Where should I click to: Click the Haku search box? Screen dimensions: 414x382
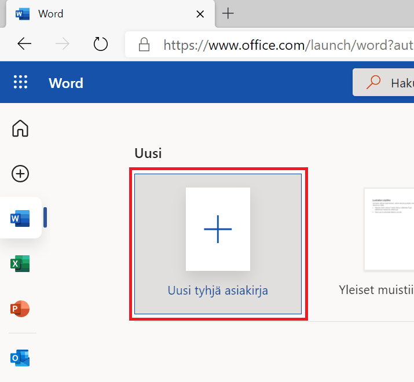(383, 83)
